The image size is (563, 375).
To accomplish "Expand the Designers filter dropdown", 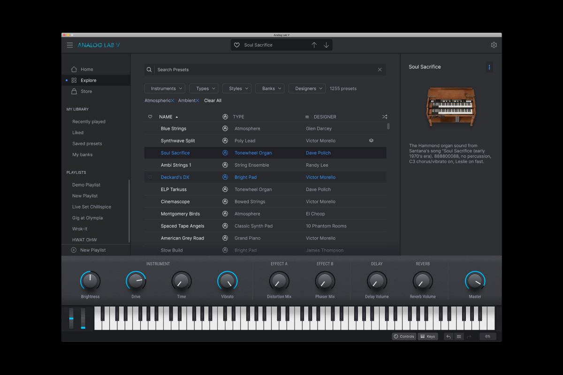I will [x=307, y=89].
